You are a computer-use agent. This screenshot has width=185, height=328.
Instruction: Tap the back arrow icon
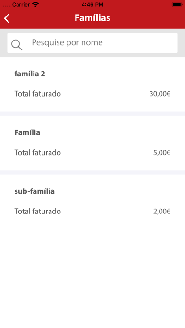click(7, 18)
